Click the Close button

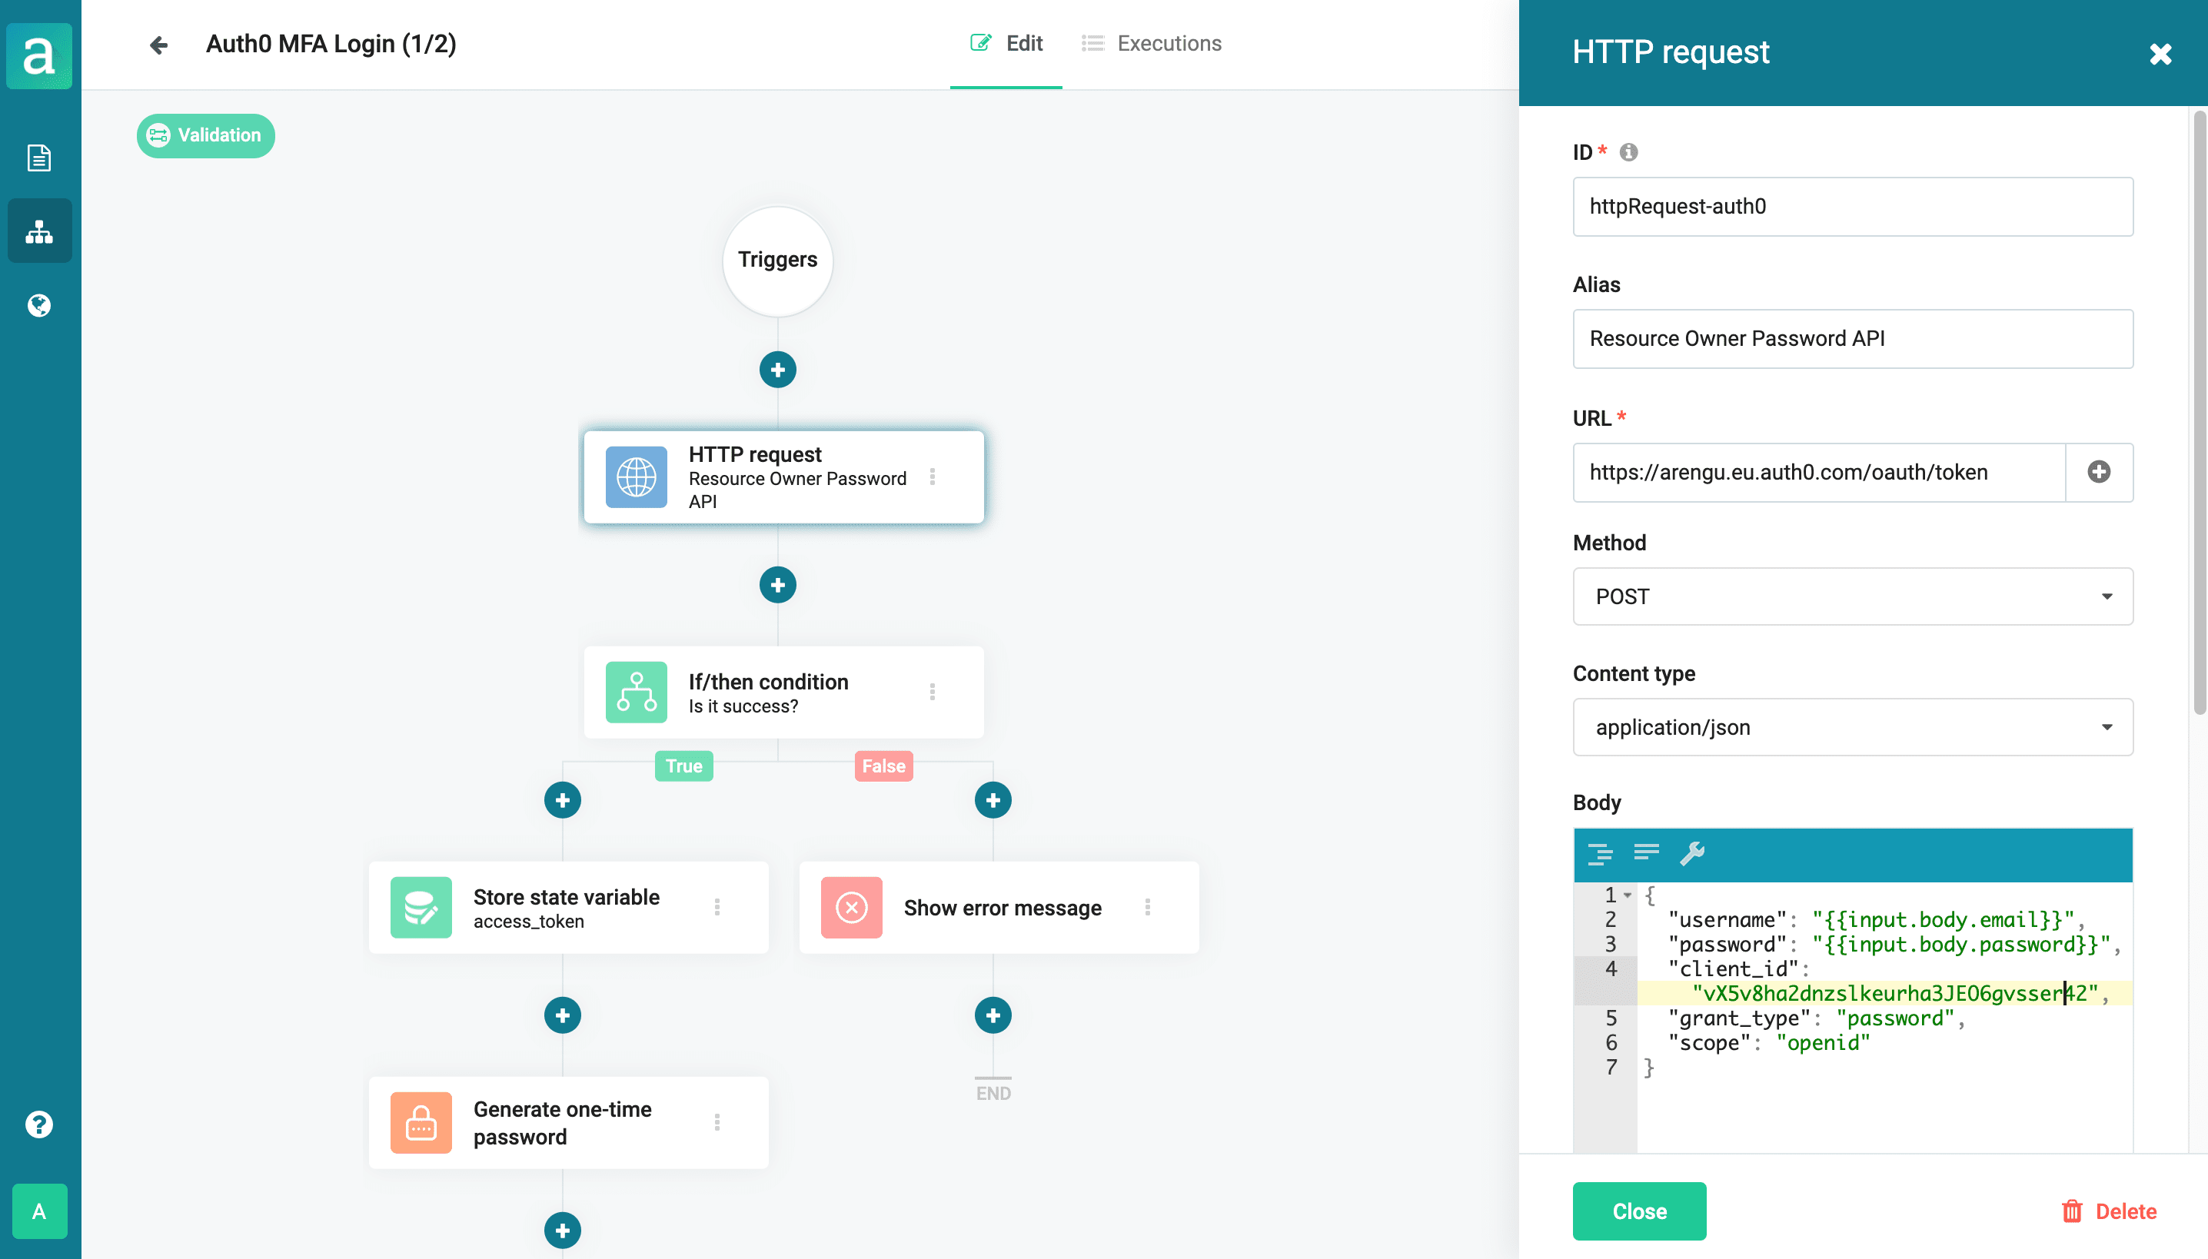(1639, 1211)
